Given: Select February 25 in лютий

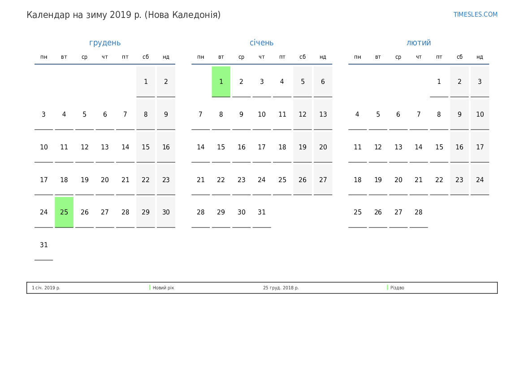Looking at the screenshot, I should 358,212.
